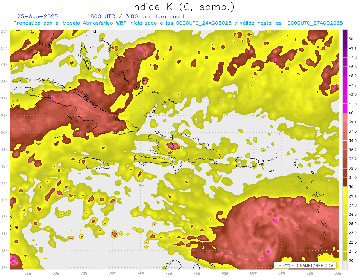
Task: Click the 13N latitude axis label
Action: pos(4,251)
